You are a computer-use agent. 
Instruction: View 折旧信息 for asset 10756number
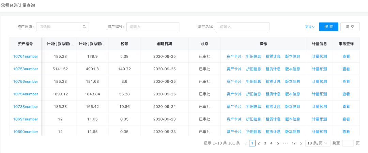click(254, 82)
